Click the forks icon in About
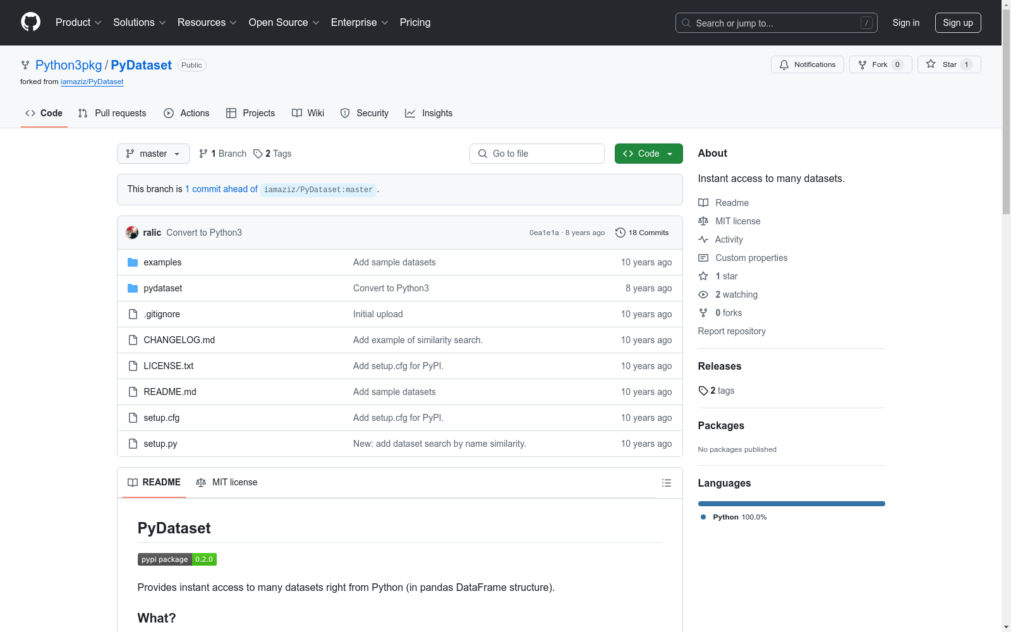 click(703, 313)
